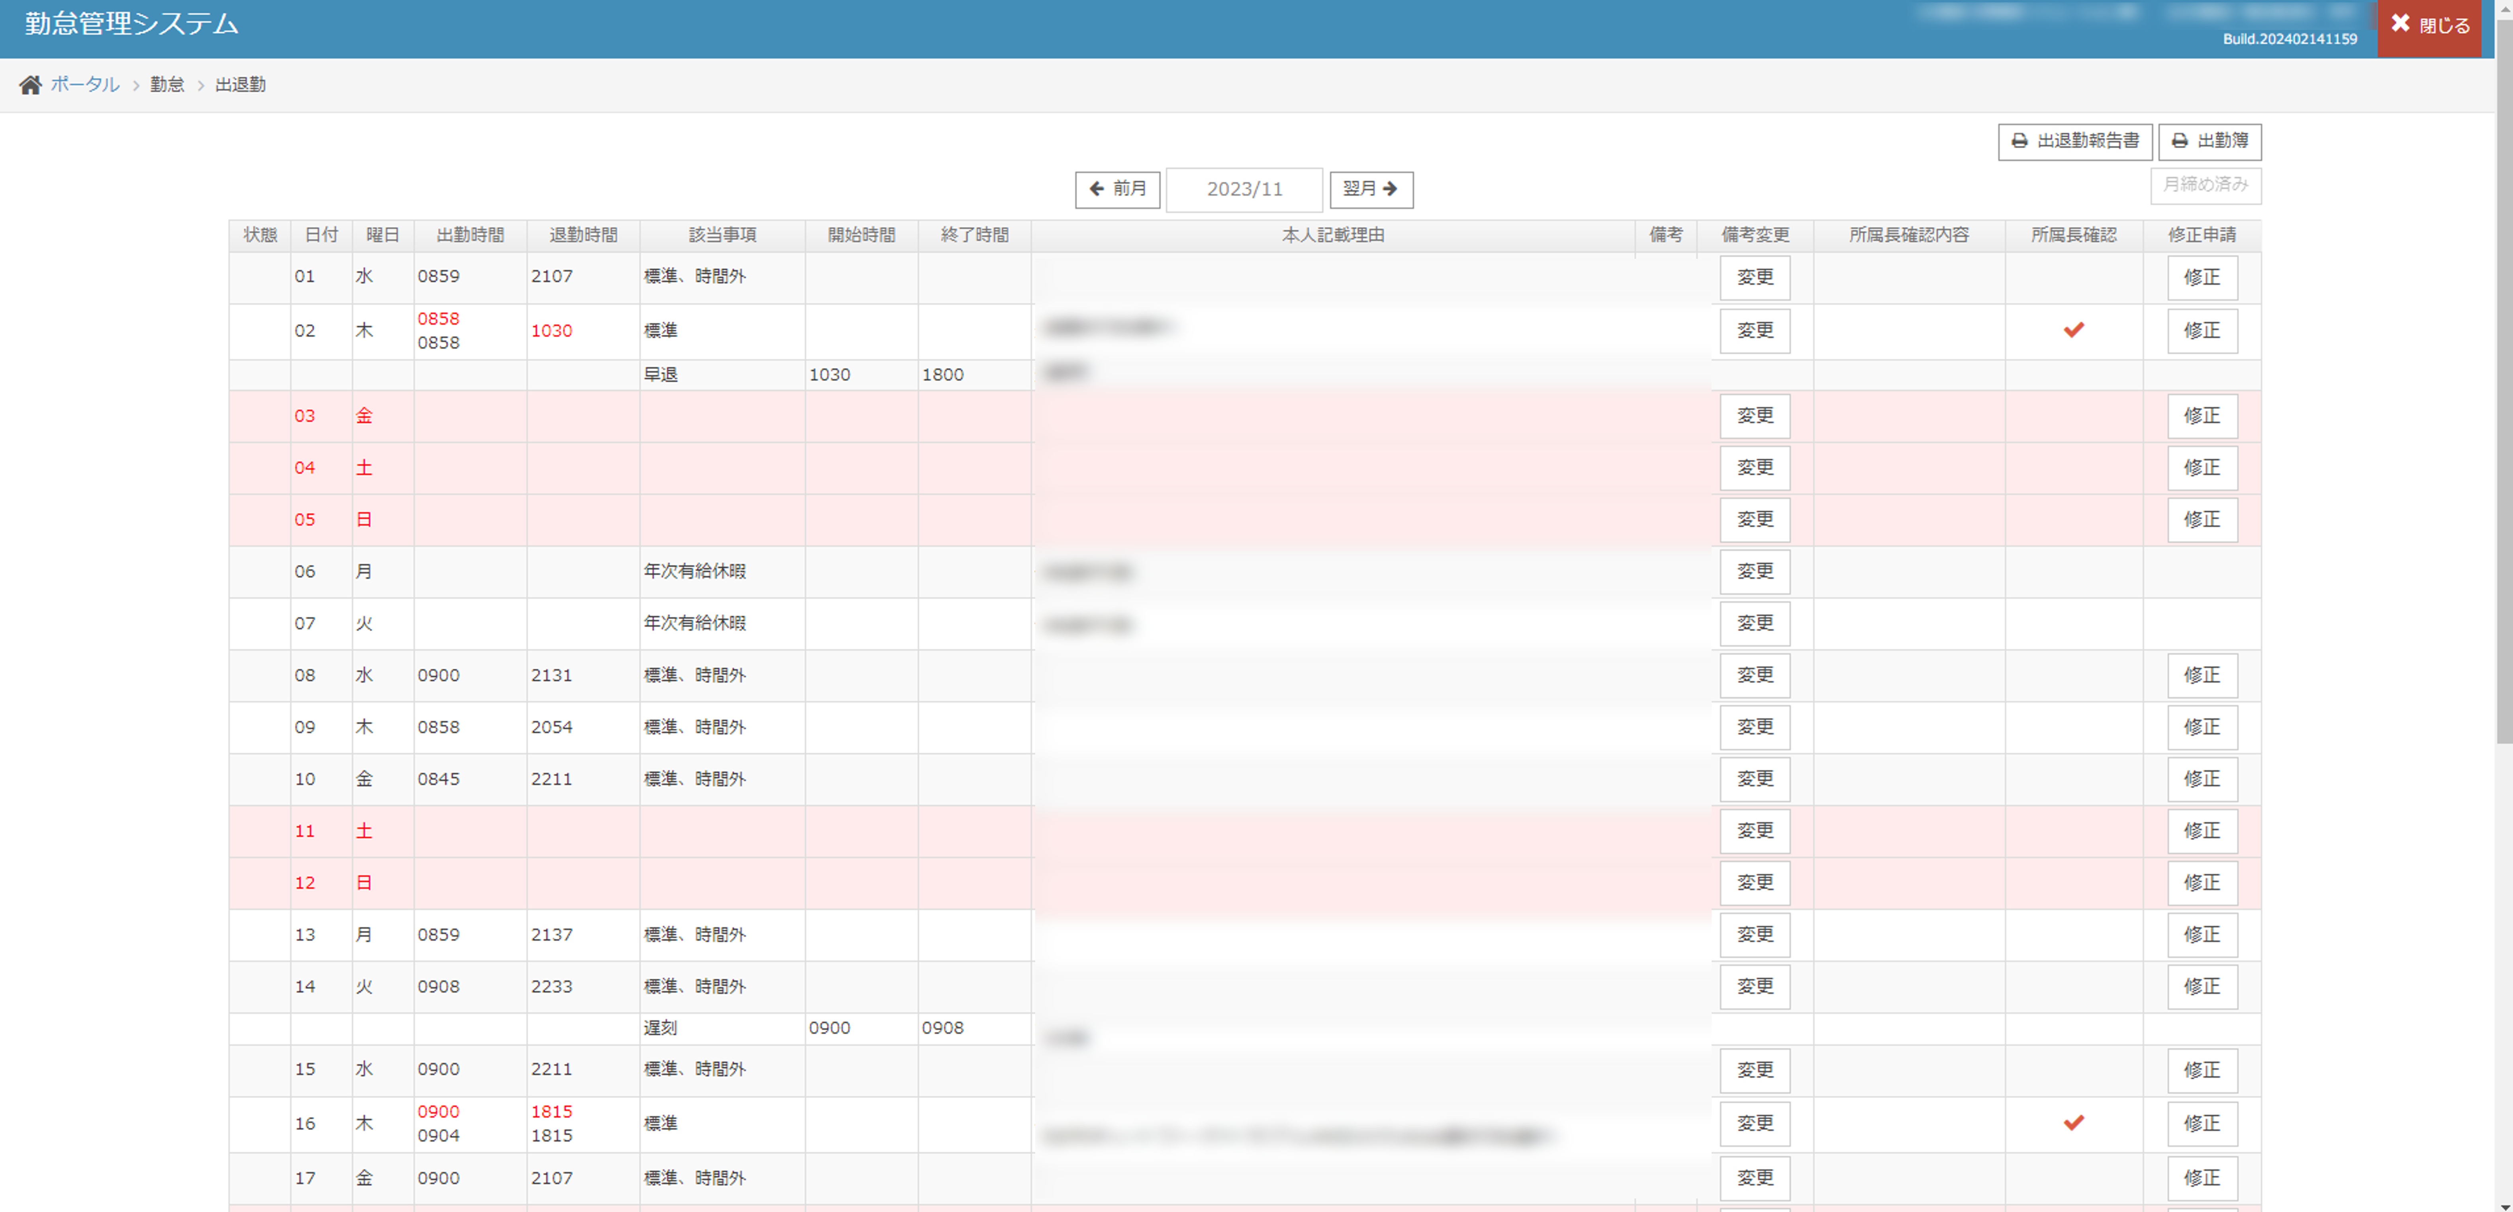This screenshot has width=2513, height=1212.
Task: Click 変更 for day 10 row
Action: tap(1755, 779)
